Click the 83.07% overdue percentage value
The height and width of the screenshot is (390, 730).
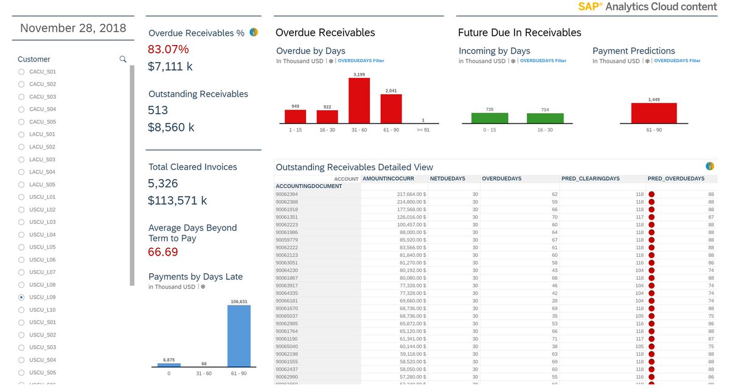(169, 49)
